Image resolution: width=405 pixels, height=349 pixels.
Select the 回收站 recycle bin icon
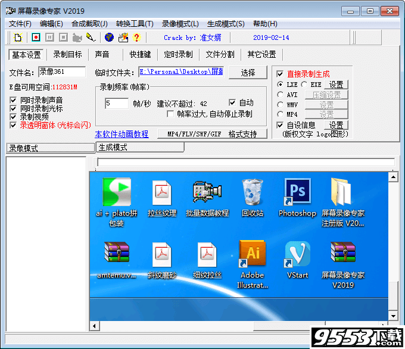(x=253, y=192)
